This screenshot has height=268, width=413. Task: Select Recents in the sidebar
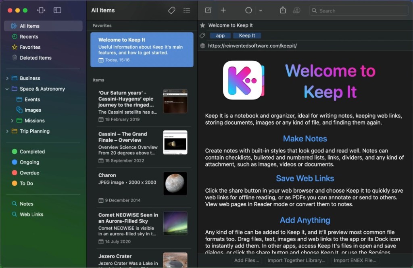coord(29,37)
